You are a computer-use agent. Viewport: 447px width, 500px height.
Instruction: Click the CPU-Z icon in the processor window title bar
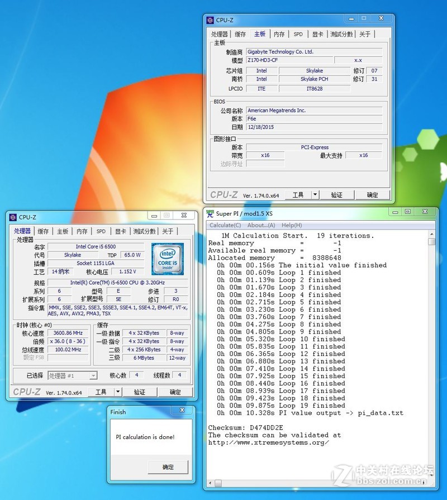tap(13, 217)
